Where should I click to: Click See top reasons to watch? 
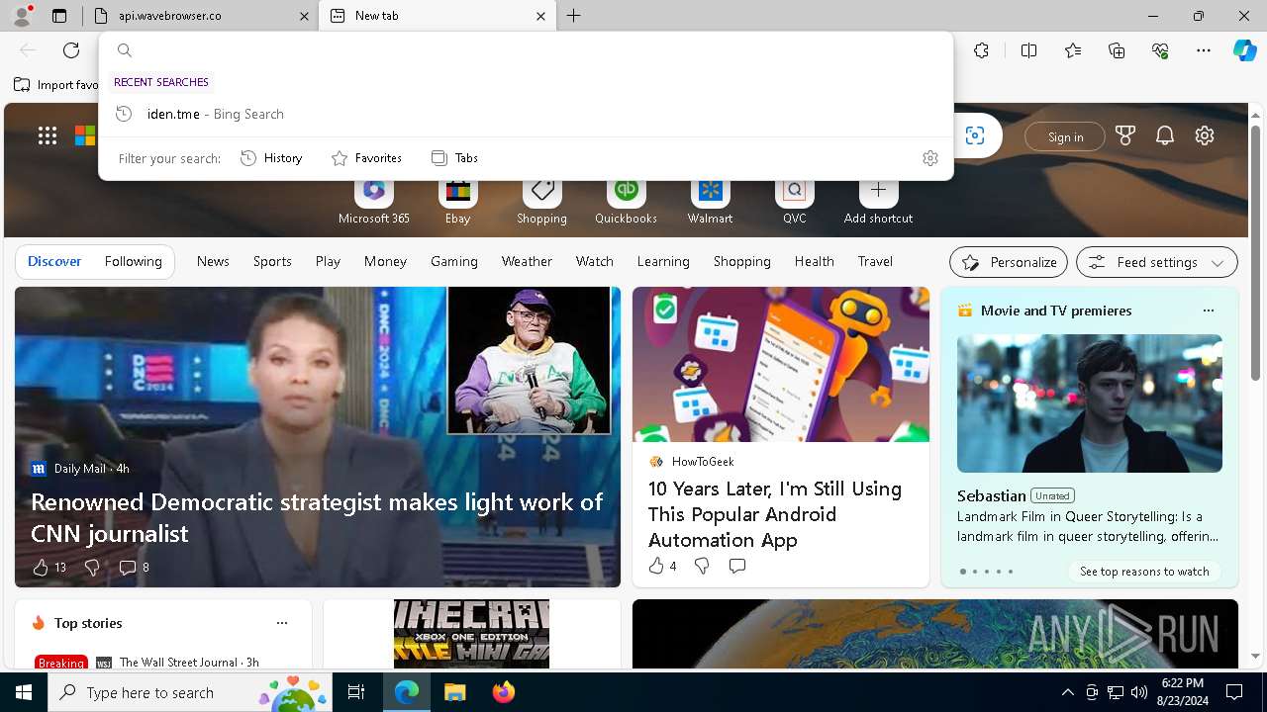[1144, 572]
